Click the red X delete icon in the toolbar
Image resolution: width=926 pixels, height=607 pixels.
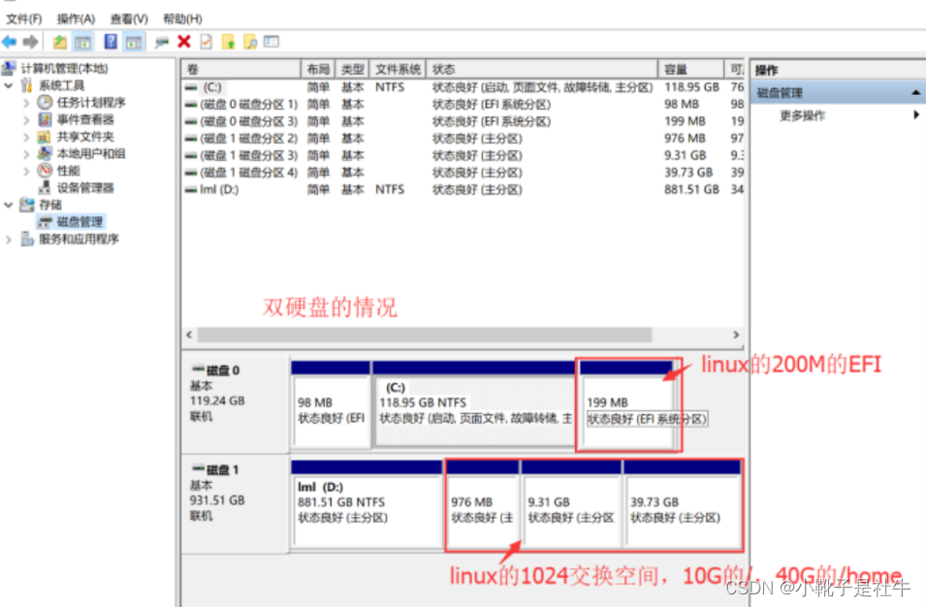click(183, 42)
